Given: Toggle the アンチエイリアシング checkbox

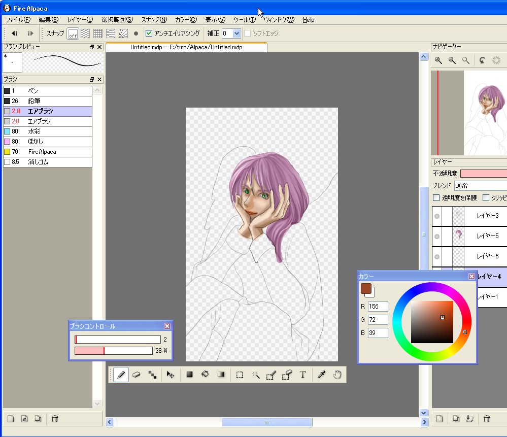Looking at the screenshot, I should (x=149, y=33).
